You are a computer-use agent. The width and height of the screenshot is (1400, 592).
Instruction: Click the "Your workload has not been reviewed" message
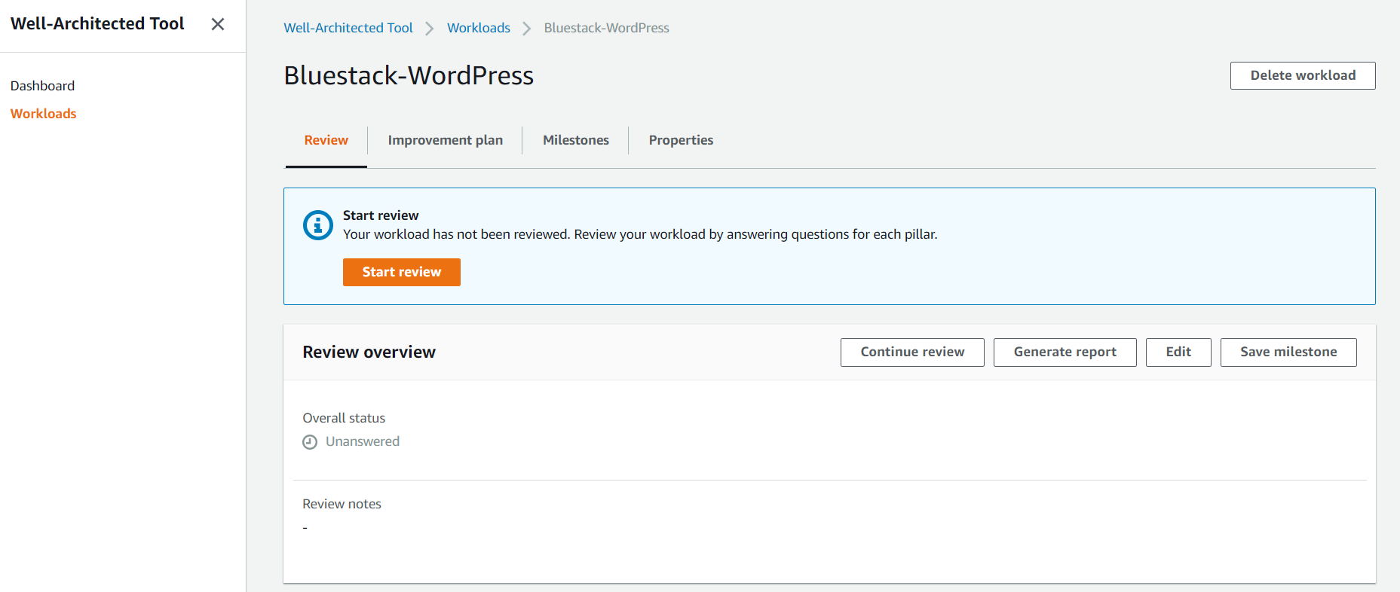tap(640, 234)
